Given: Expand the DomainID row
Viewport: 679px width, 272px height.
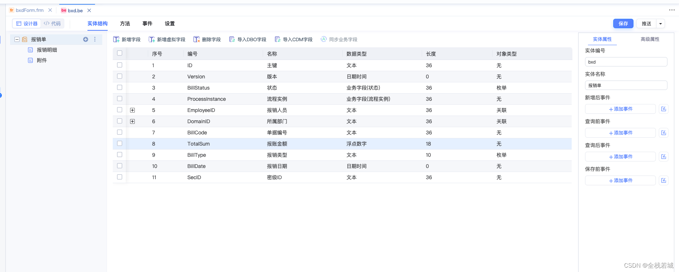Looking at the screenshot, I should tap(133, 121).
